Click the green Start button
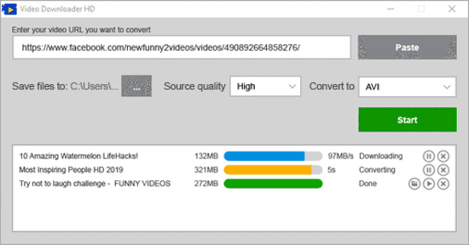 (x=407, y=120)
